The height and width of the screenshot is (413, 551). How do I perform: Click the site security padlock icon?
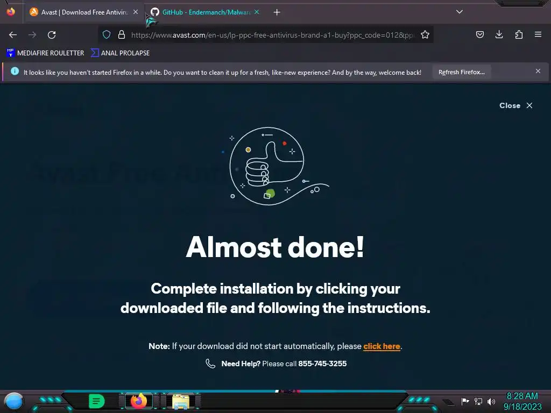(x=122, y=34)
